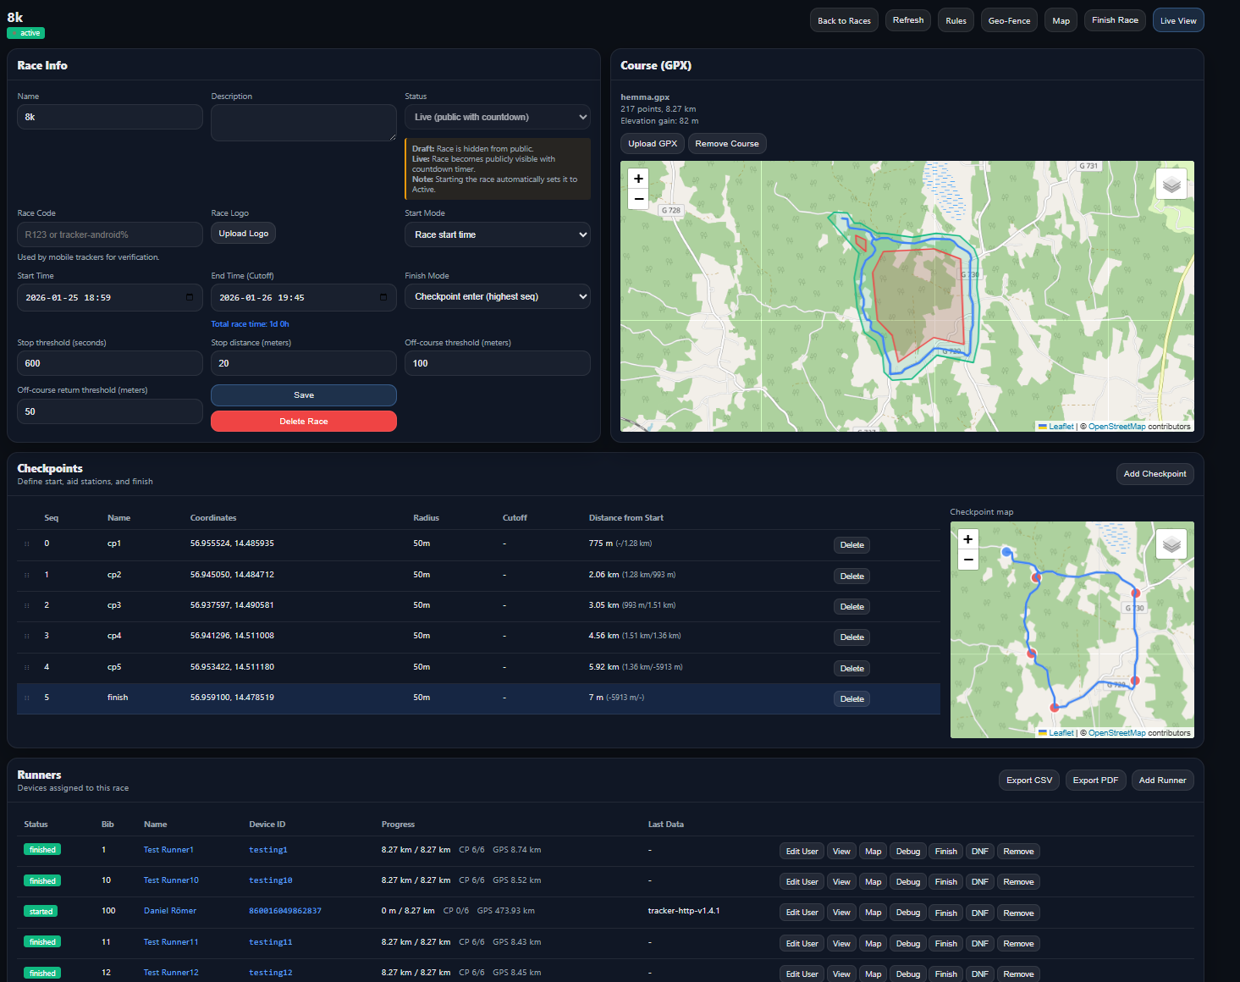Open the Start Mode dropdown
1240x982 pixels.
[497, 234]
